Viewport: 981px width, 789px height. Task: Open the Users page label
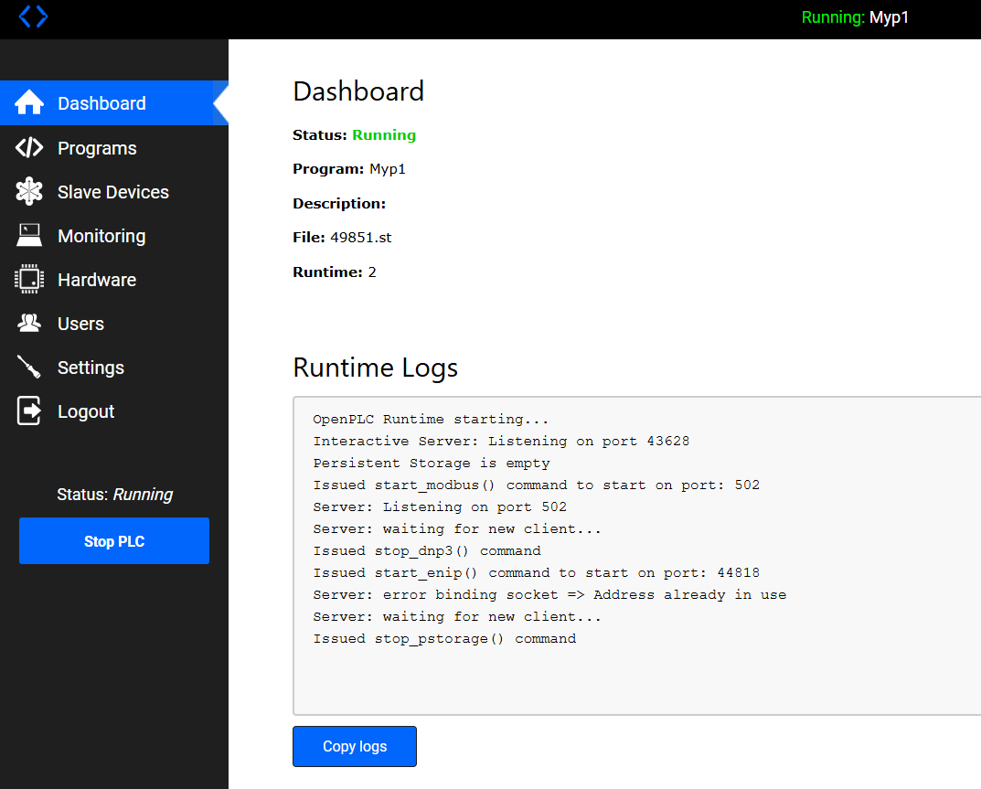[x=80, y=324]
